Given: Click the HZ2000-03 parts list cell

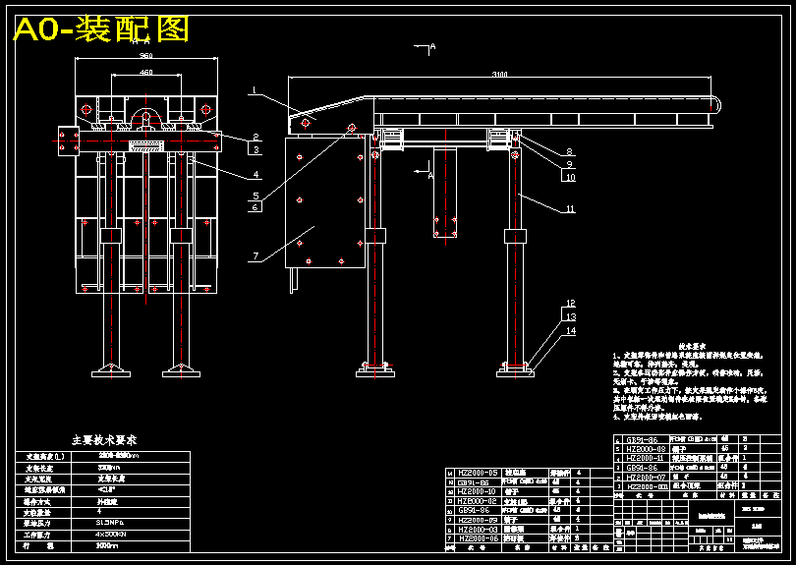Looking at the screenshot, I should (478, 529).
